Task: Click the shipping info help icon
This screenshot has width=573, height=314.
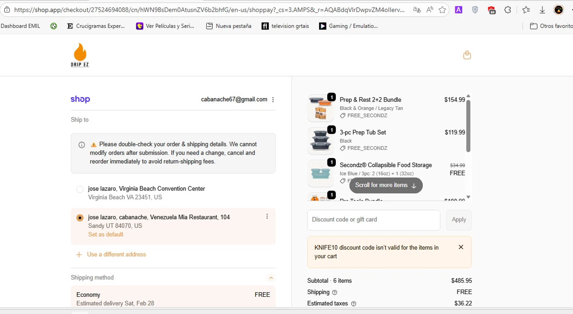Action: (x=335, y=292)
